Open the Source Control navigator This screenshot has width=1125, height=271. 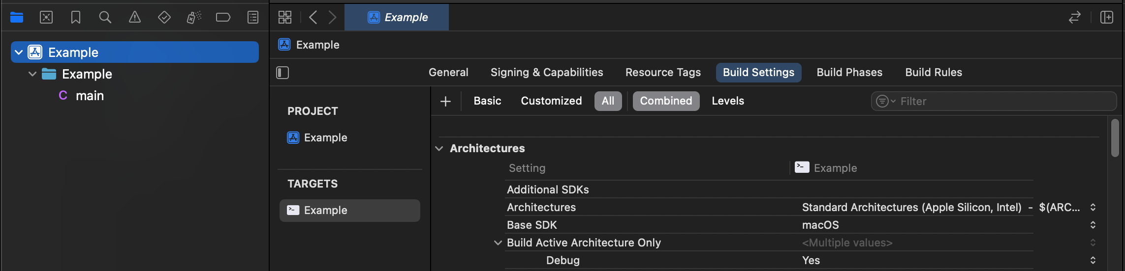[x=46, y=18]
